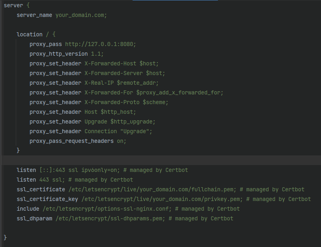Click 'X-Real-IP' header name
The image size is (321, 247).
click(99, 83)
